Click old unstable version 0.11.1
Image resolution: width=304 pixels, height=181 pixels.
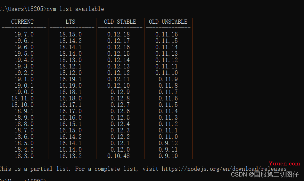168,130
